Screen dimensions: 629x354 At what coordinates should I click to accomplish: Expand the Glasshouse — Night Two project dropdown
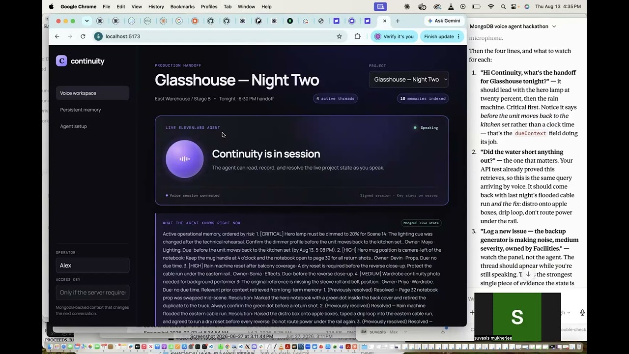click(409, 80)
